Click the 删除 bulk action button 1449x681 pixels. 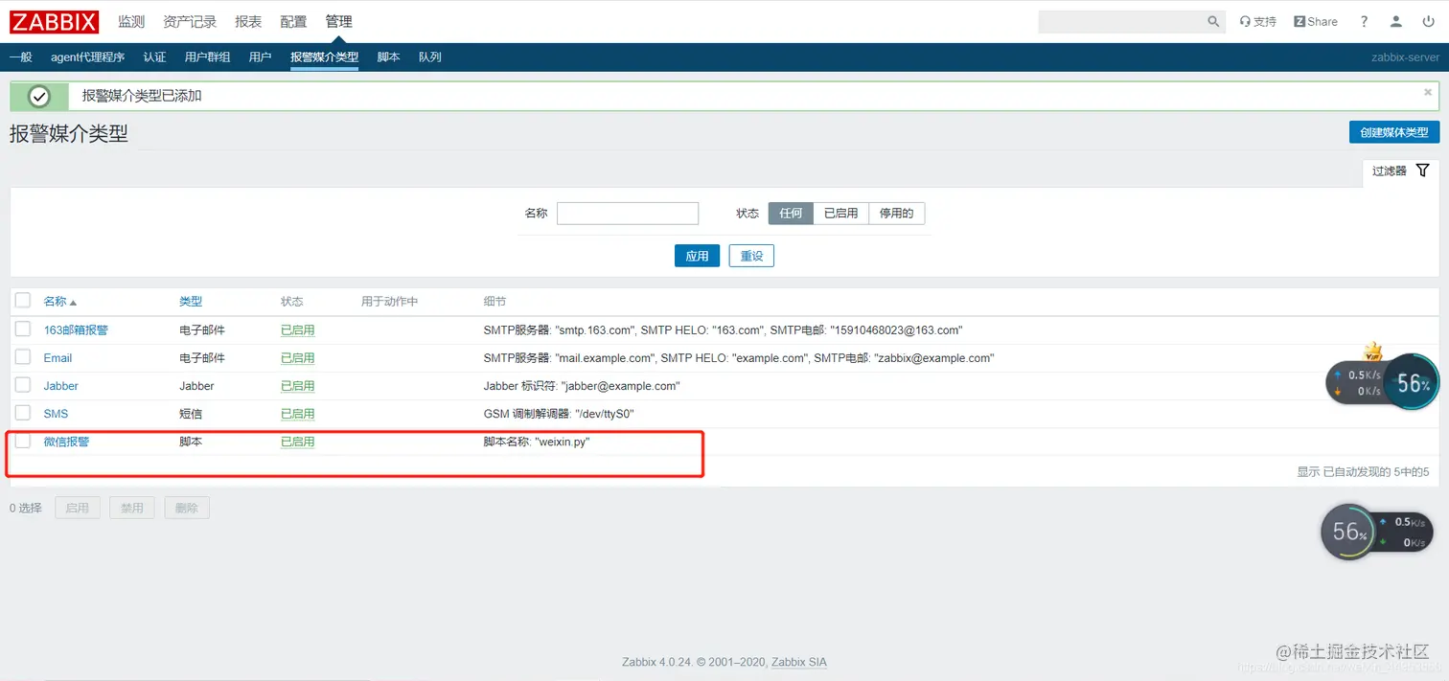(x=187, y=508)
